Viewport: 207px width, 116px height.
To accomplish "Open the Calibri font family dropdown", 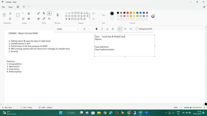I will click(x=68, y=29).
